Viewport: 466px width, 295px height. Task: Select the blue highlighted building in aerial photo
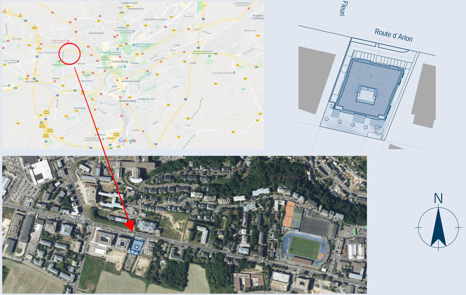(137, 246)
